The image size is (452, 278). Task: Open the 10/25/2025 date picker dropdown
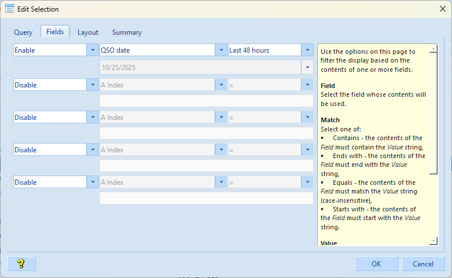coord(307,67)
